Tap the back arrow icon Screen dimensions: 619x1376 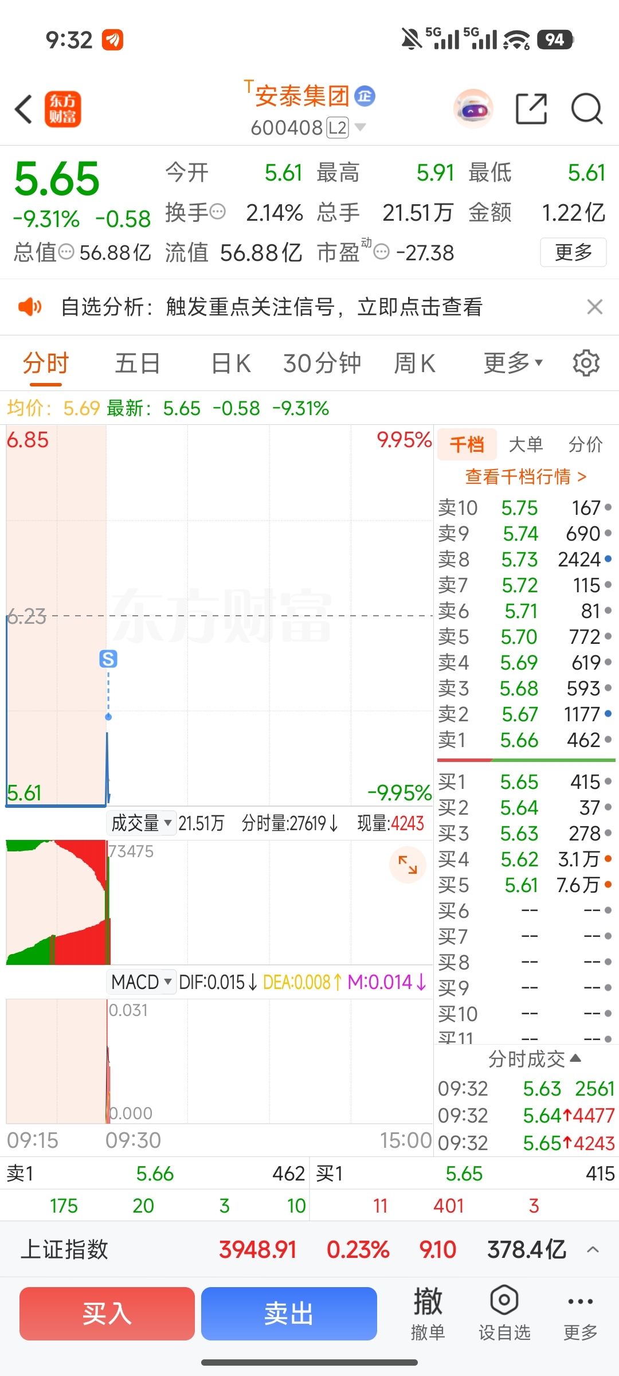(x=23, y=109)
